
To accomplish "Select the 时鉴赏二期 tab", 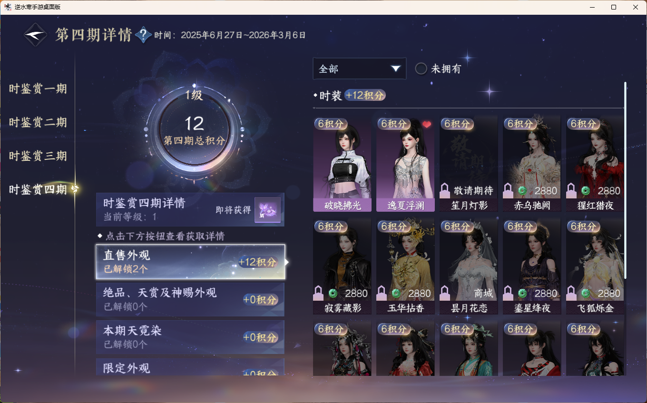I will click(x=38, y=123).
